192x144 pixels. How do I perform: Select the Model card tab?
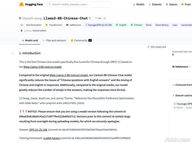pyautogui.click(x=30, y=40)
